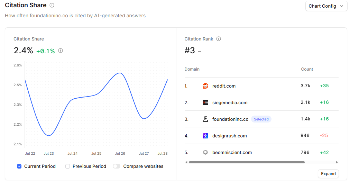This screenshot has width=350, height=181.
Task: Click the Count column header
Action: pos(307,69)
